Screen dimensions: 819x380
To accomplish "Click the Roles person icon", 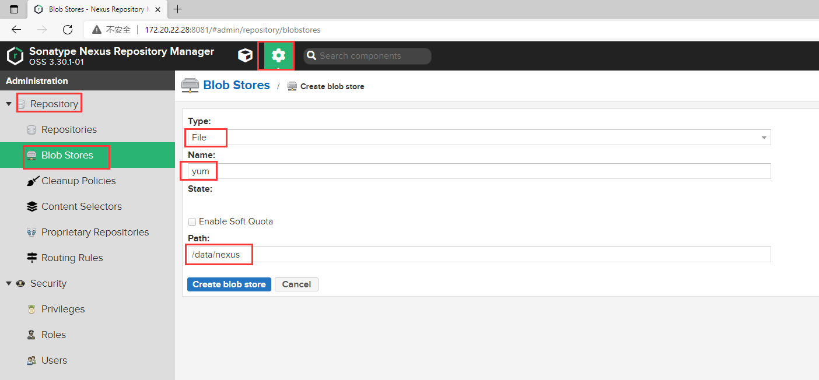I will pyautogui.click(x=32, y=335).
